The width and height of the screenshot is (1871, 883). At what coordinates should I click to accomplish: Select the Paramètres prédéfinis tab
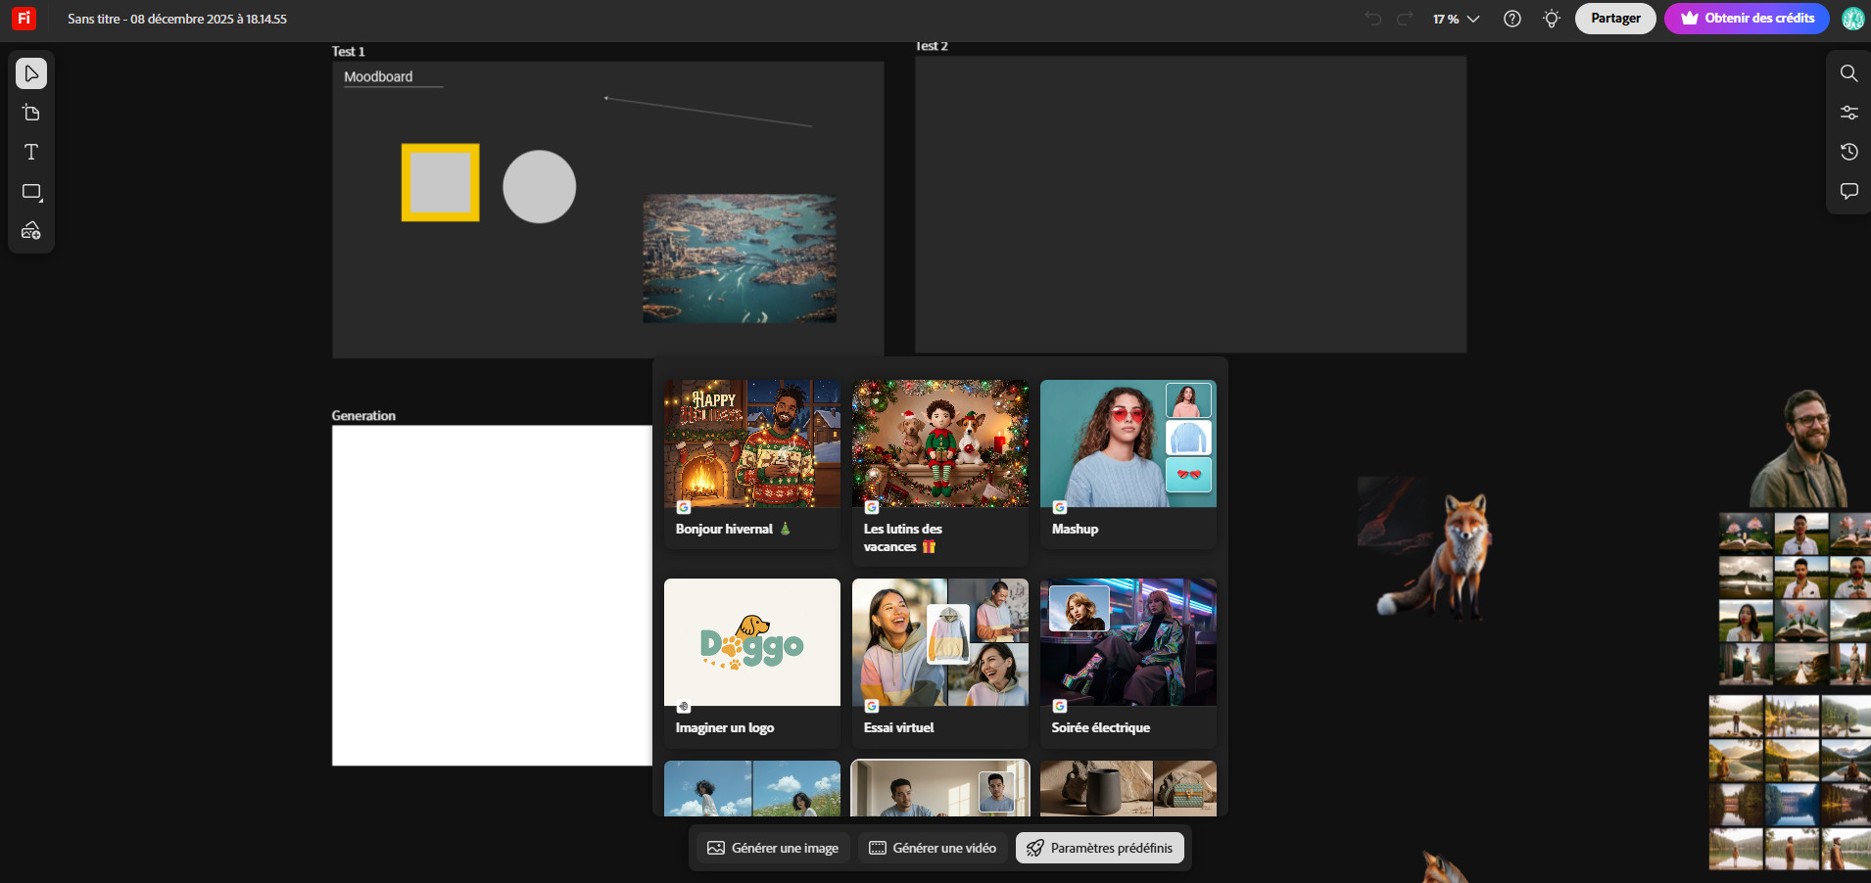[1099, 848]
